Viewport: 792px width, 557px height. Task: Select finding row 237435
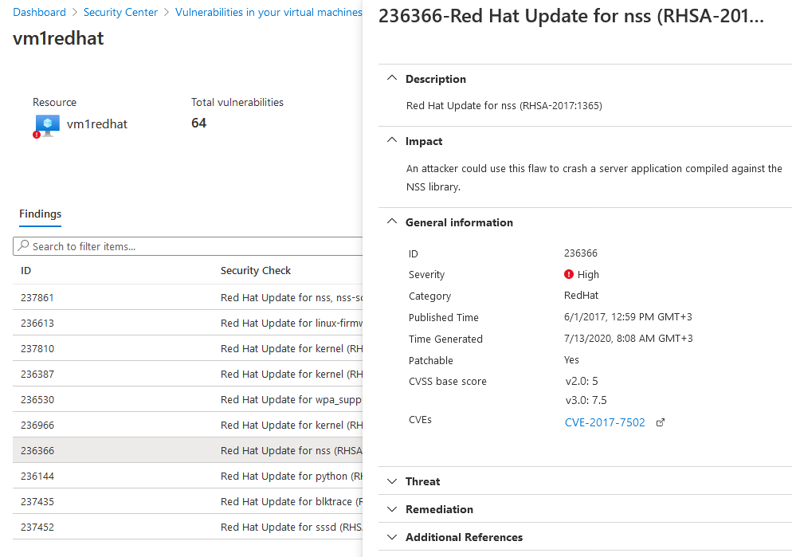coord(188,501)
